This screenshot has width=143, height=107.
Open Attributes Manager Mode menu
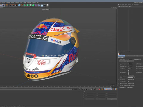pos(121,52)
